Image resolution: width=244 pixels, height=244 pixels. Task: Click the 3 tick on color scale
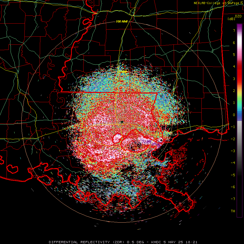pyautogui.click(x=234, y=79)
